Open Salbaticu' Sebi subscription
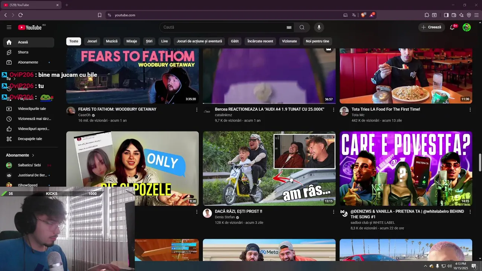 pyautogui.click(x=29, y=165)
